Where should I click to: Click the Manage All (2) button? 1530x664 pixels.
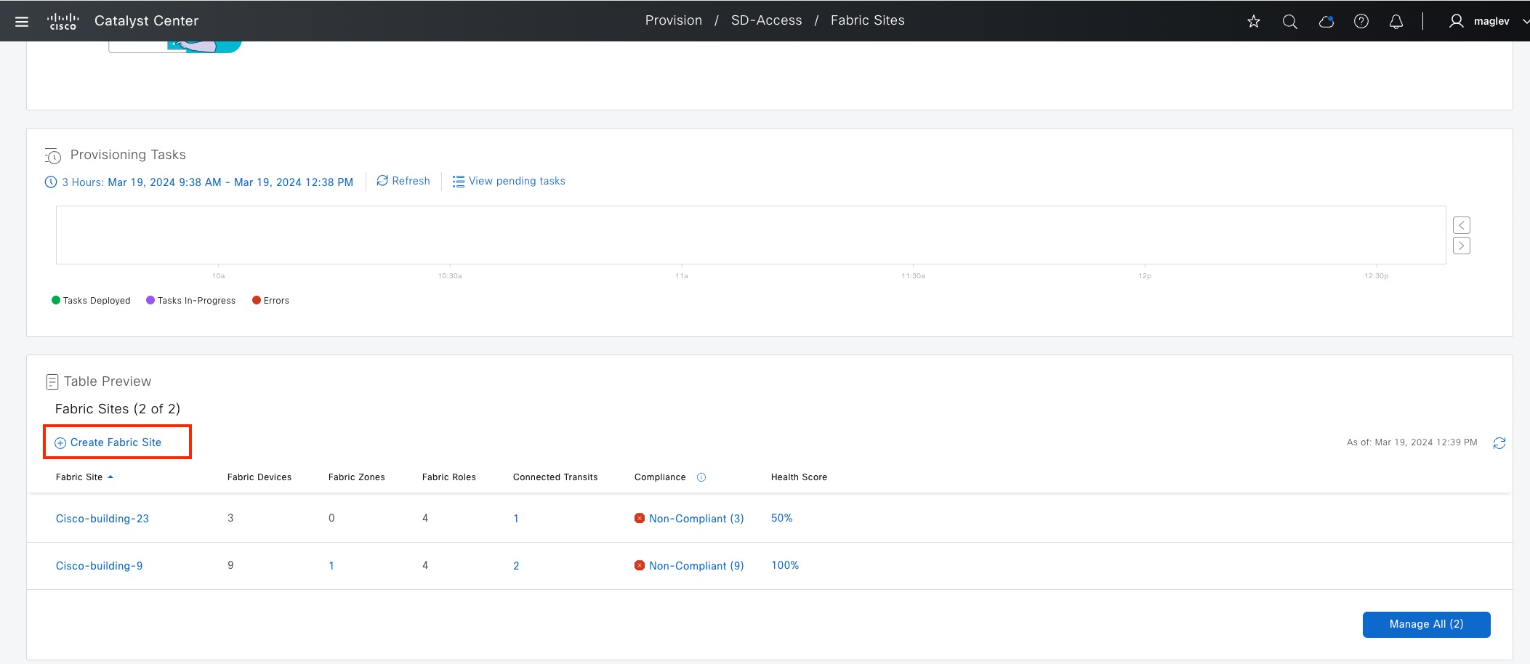(x=1425, y=624)
